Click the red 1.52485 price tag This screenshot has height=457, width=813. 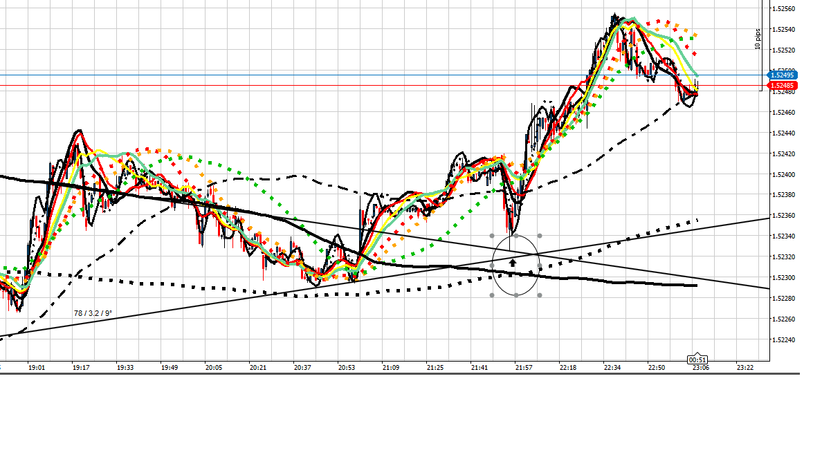point(782,86)
